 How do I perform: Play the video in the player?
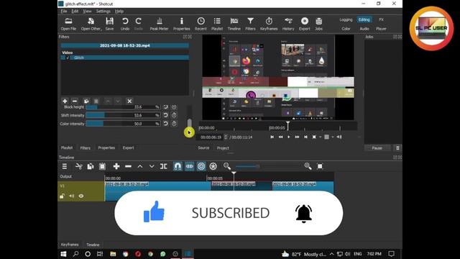[x=289, y=137]
